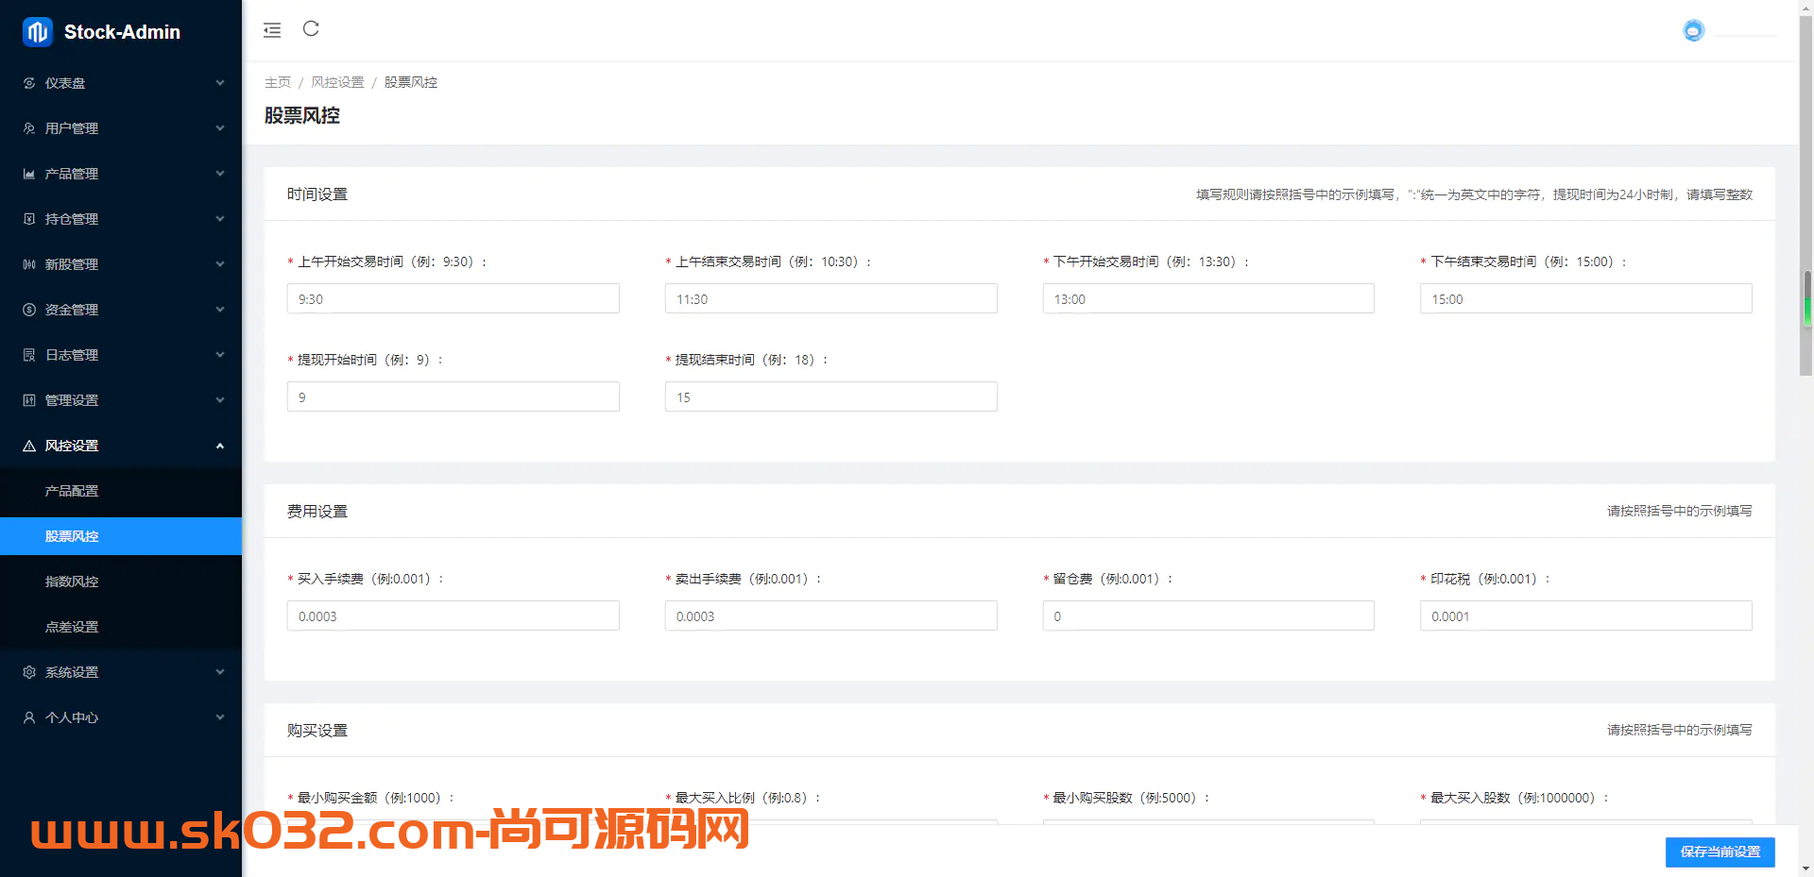Click morning end time field 11:30

[831, 299]
